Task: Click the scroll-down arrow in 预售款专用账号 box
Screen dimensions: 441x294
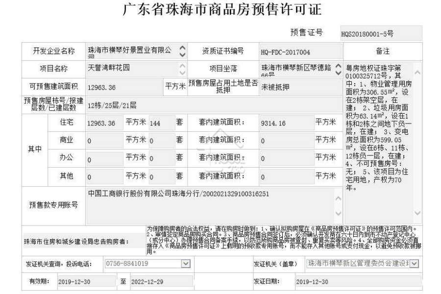Action: pyautogui.click(x=338, y=213)
